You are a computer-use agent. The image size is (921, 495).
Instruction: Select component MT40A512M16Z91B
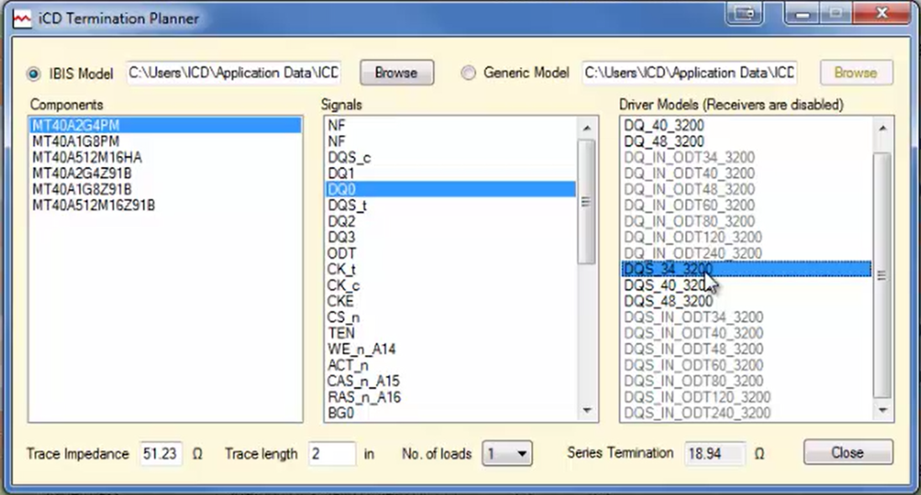click(165, 206)
